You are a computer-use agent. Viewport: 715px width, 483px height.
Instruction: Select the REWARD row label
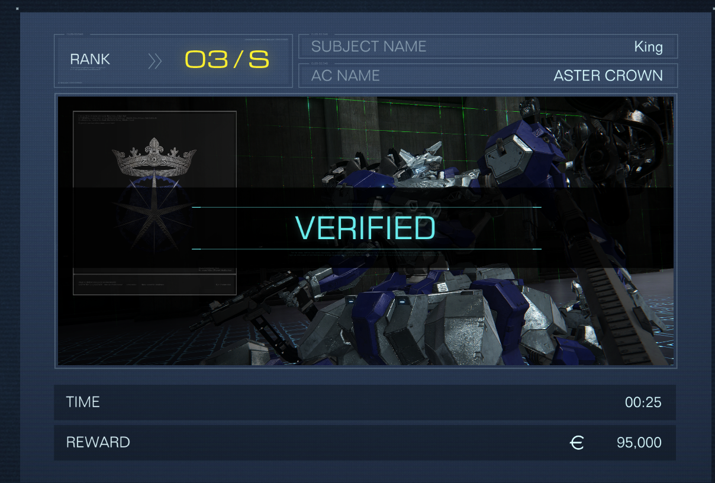click(x=98, y=442)
